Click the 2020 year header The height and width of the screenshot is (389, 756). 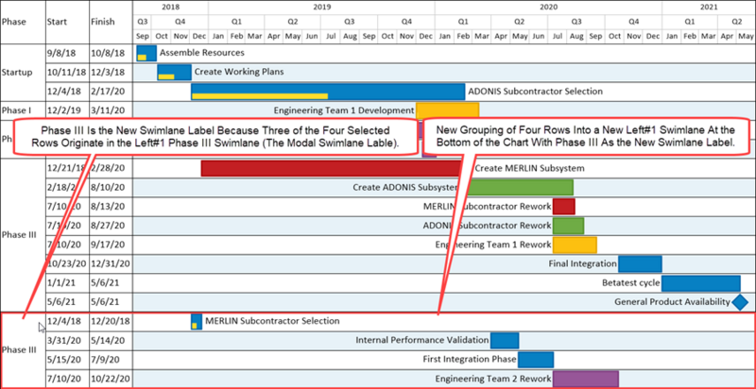(548, 8)
